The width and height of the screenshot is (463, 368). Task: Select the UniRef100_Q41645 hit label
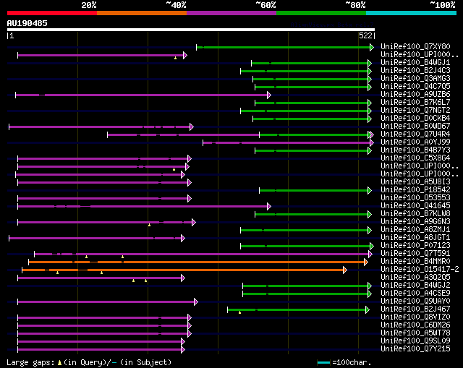coord(415,206)
